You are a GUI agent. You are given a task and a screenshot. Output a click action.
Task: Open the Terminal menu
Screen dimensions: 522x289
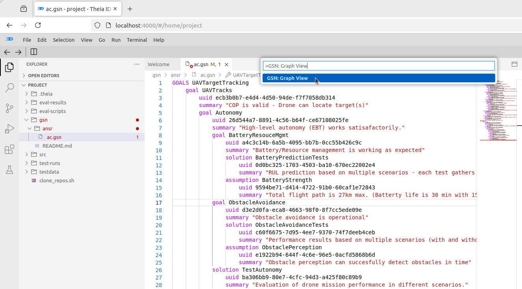click(137, 40)
